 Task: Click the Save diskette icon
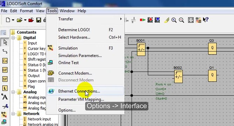click(x=39, y=20)
